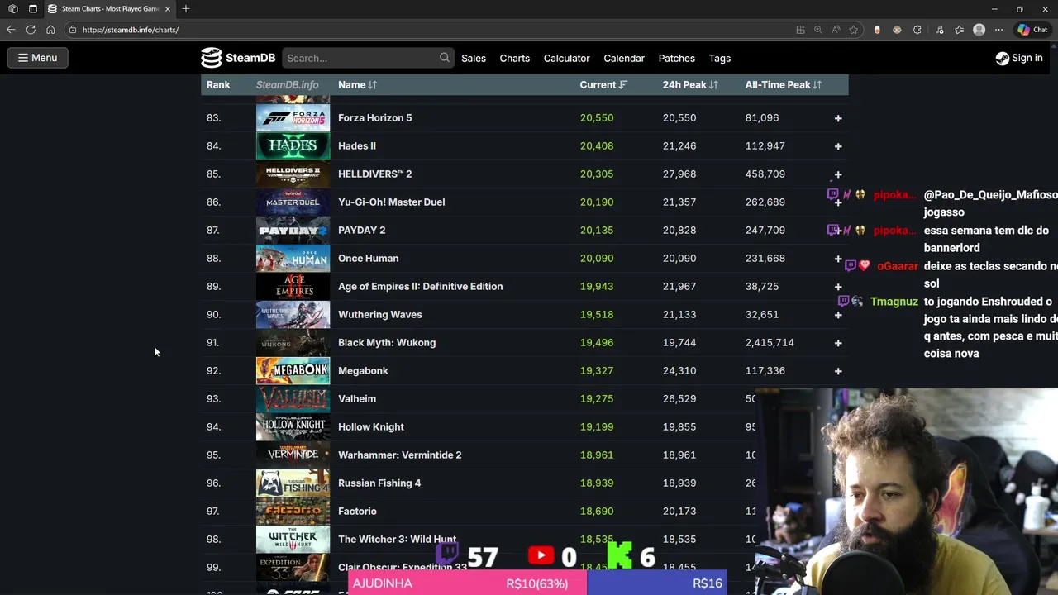Screen dimensions: 1058x595
Task: Open Yu-Gi-Oh! Master Duel link
Action: pos(391,202)
